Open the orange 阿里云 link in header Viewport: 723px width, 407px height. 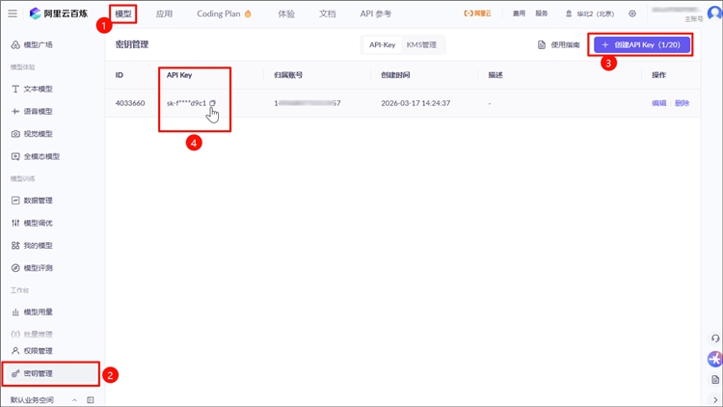[x=477, y=14]
